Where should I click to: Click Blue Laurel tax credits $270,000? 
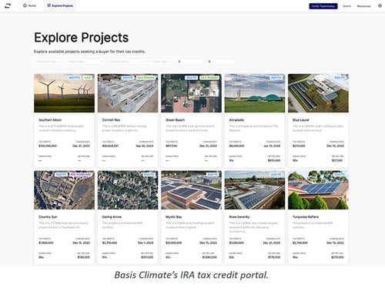coord(299,146)
